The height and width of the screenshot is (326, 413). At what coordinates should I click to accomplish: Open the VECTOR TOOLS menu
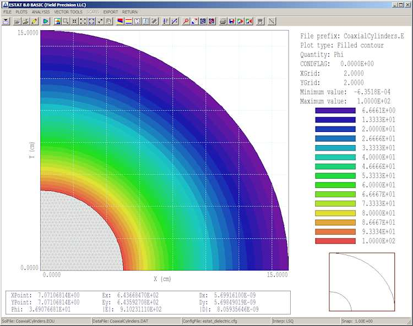tap(68, 12)
